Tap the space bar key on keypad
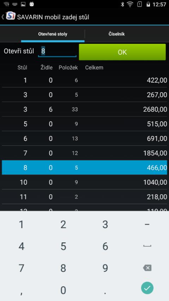Screen dimensions: 169x301 tap(147, 246)
